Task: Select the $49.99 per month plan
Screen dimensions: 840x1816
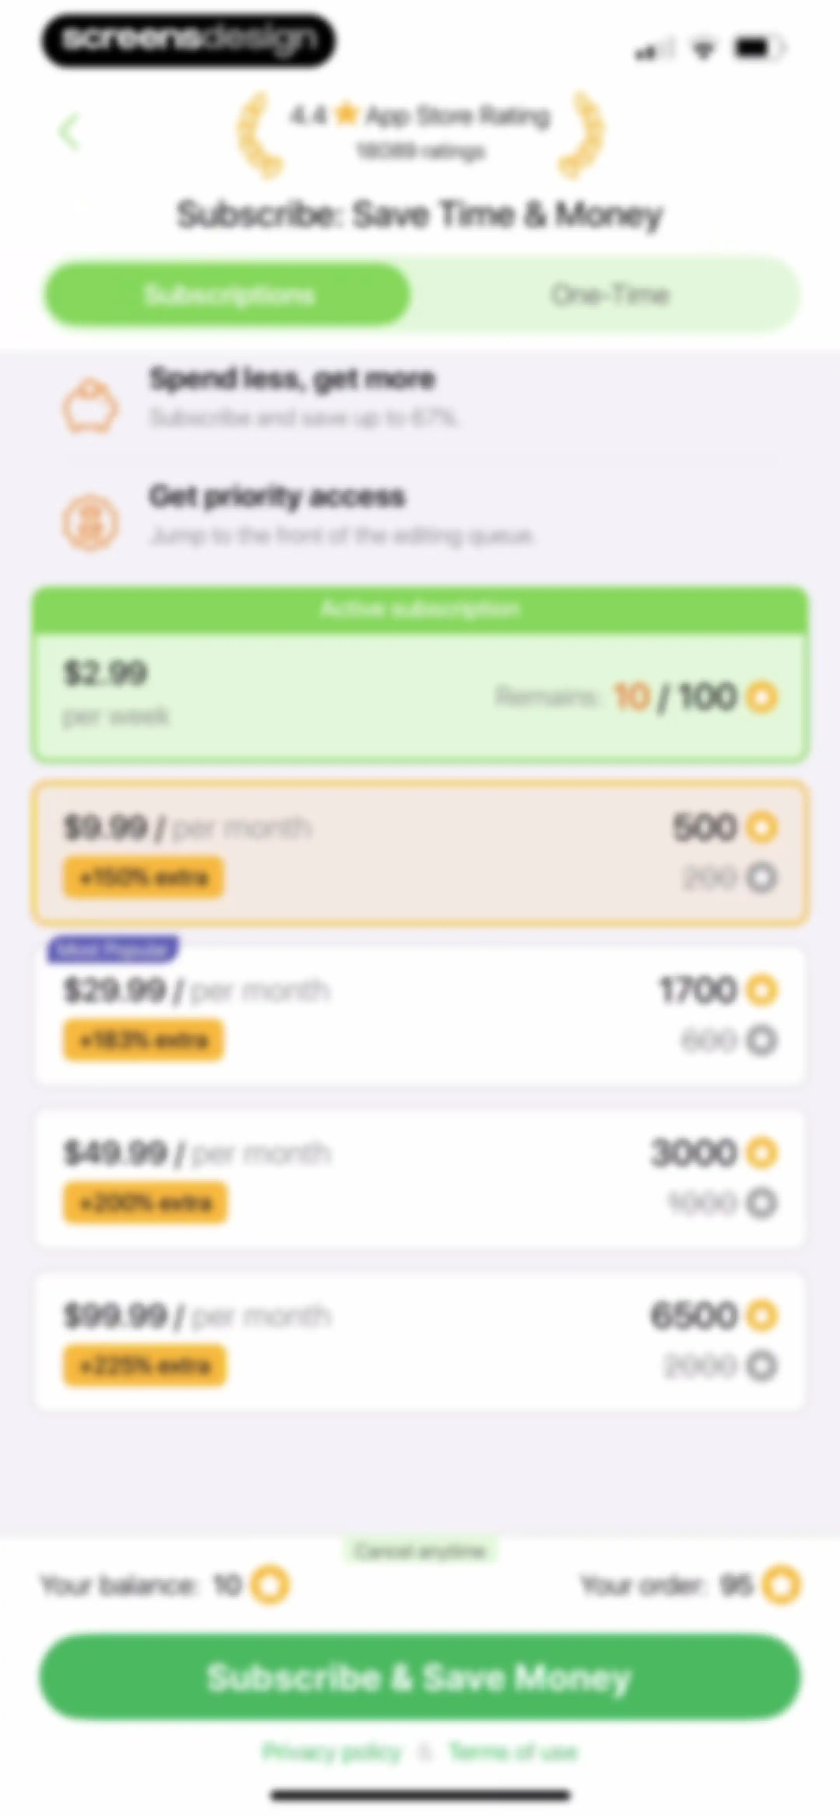Action: (x=420, y=1179)
